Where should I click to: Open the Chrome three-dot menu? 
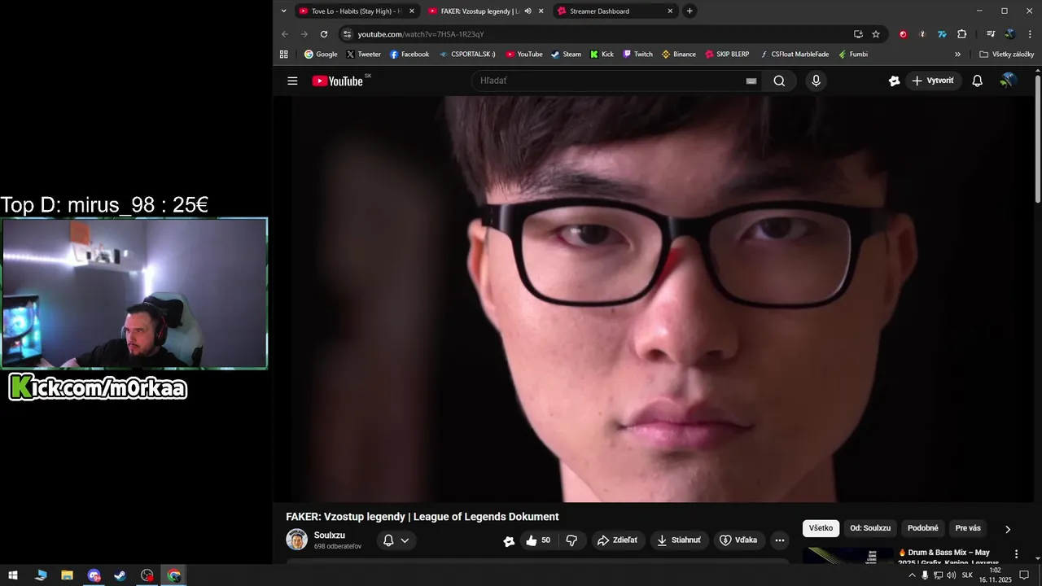tap(1031, 34)
